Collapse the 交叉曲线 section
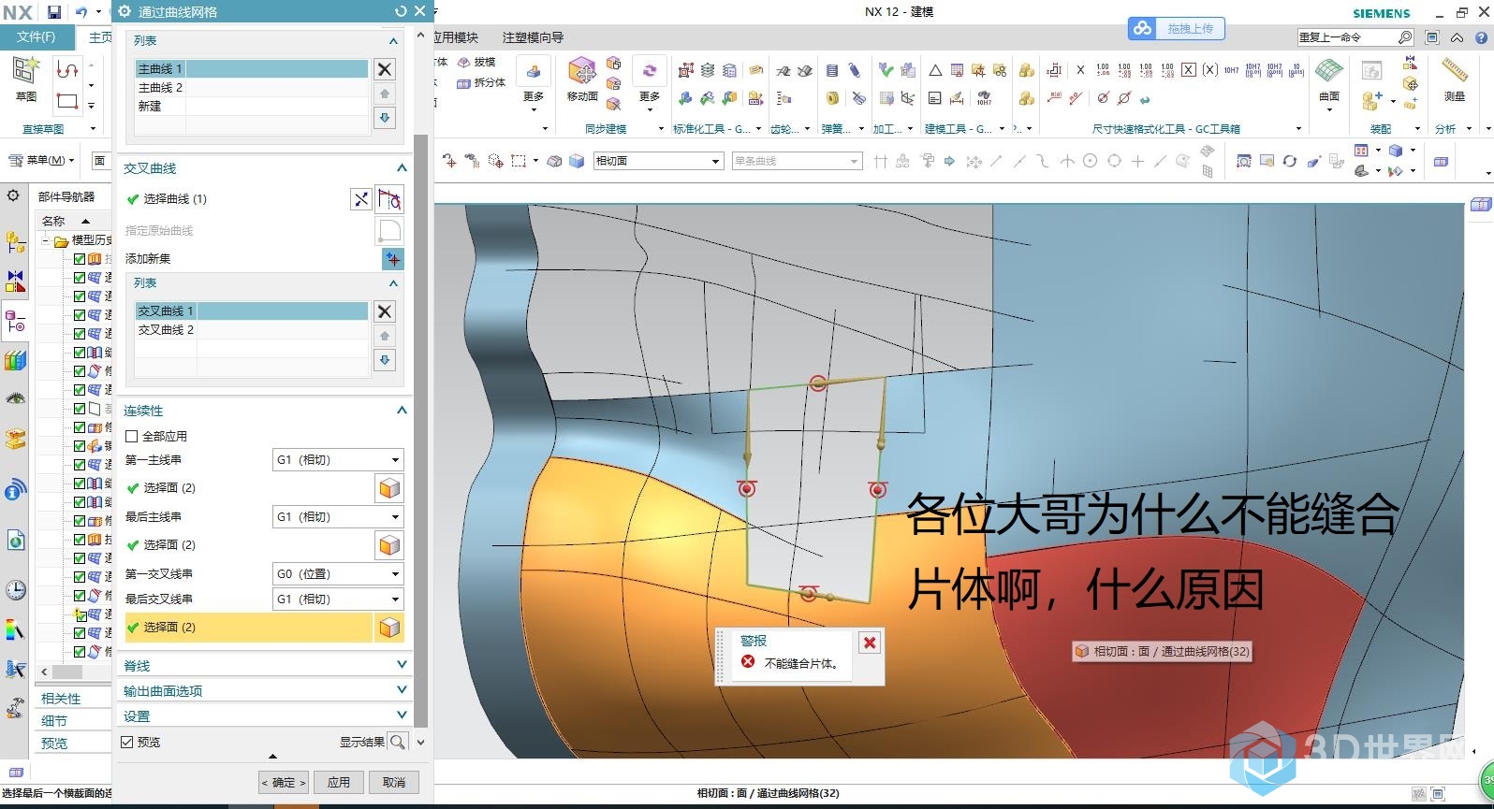The height and width of the screenshot is (809, 1494). (x=402, y=168)
